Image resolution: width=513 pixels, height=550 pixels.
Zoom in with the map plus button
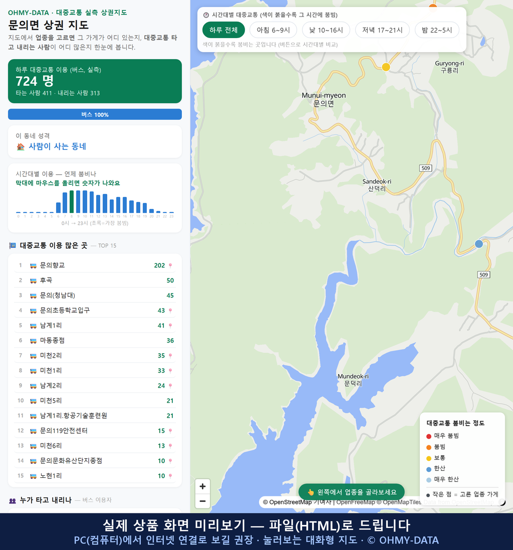tap(202, 486)
